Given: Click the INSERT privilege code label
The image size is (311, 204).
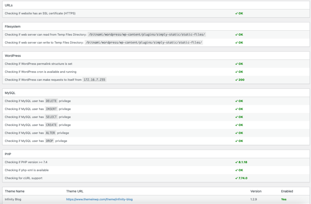Looking at the screenshot, I should tap(51, 109).
